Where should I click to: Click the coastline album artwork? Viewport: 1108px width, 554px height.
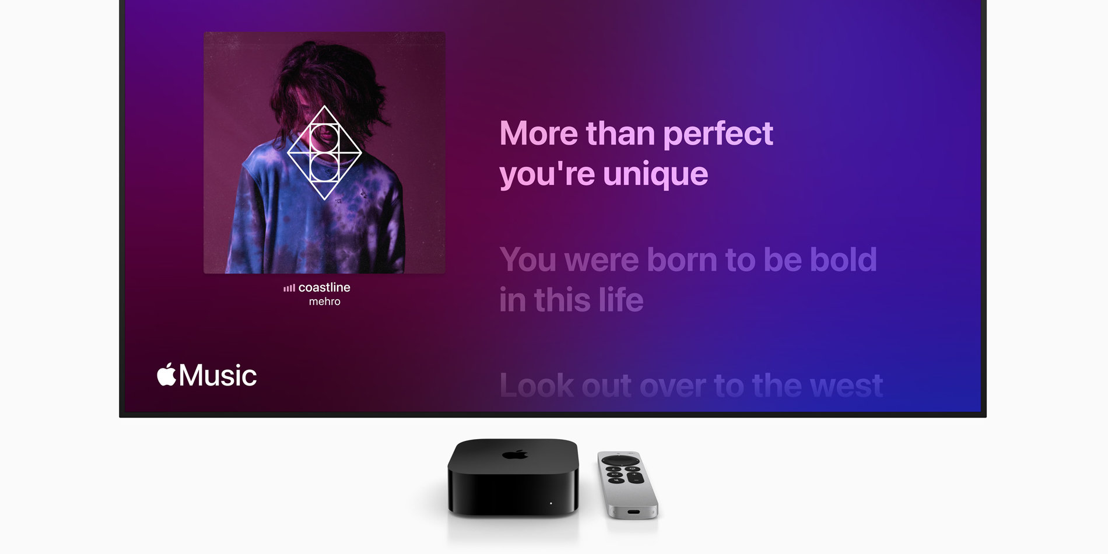[324, 153]
